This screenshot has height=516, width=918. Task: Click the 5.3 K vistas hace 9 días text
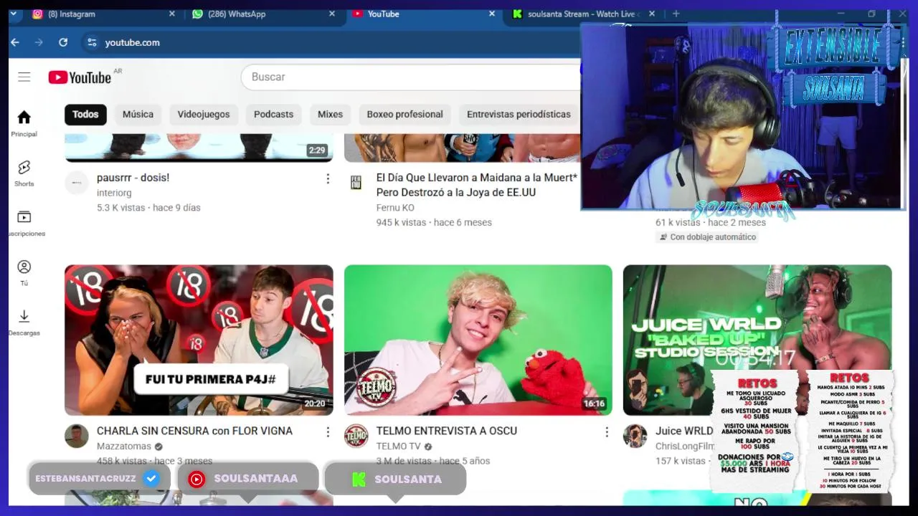148,208
